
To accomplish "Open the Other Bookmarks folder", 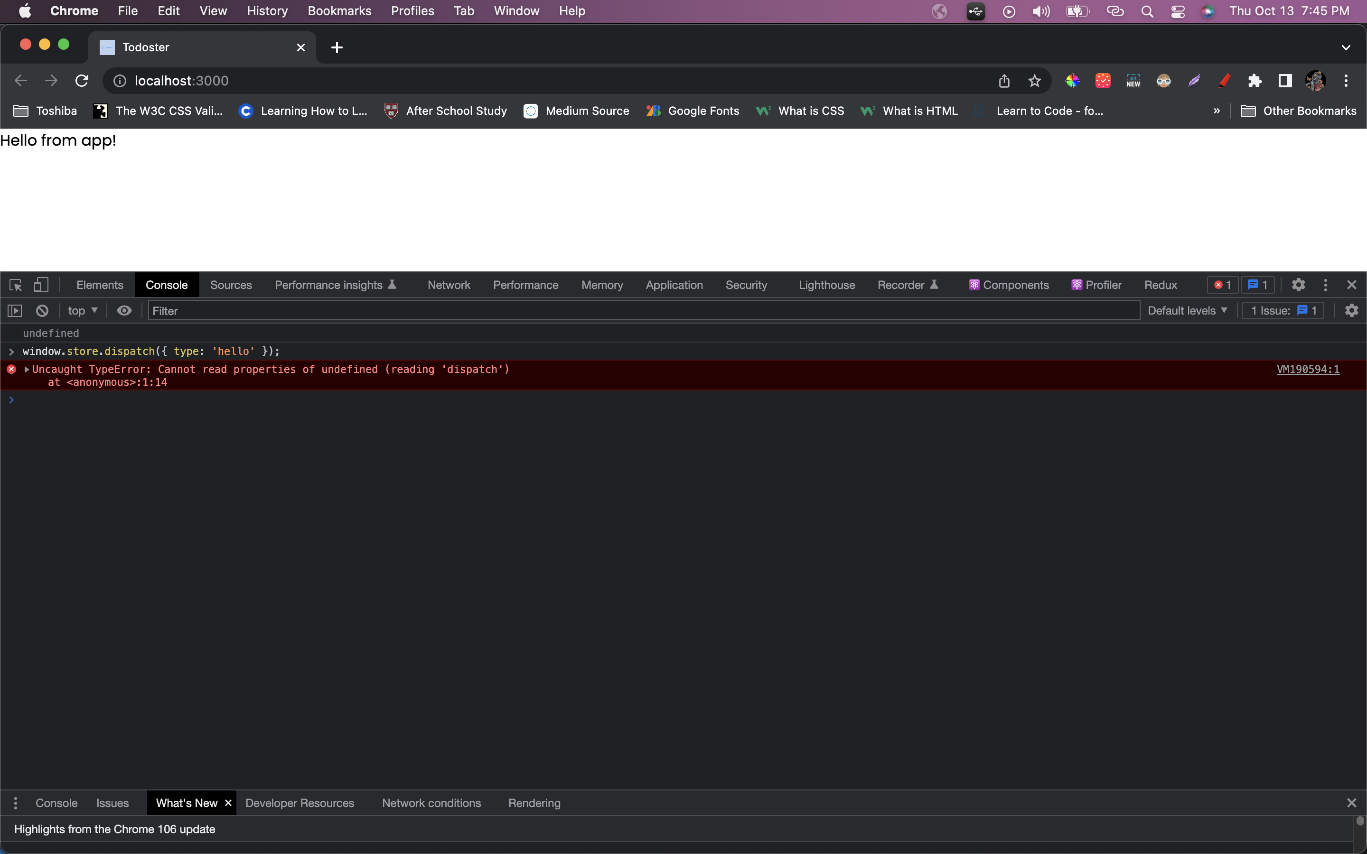I will (1298, 111).
